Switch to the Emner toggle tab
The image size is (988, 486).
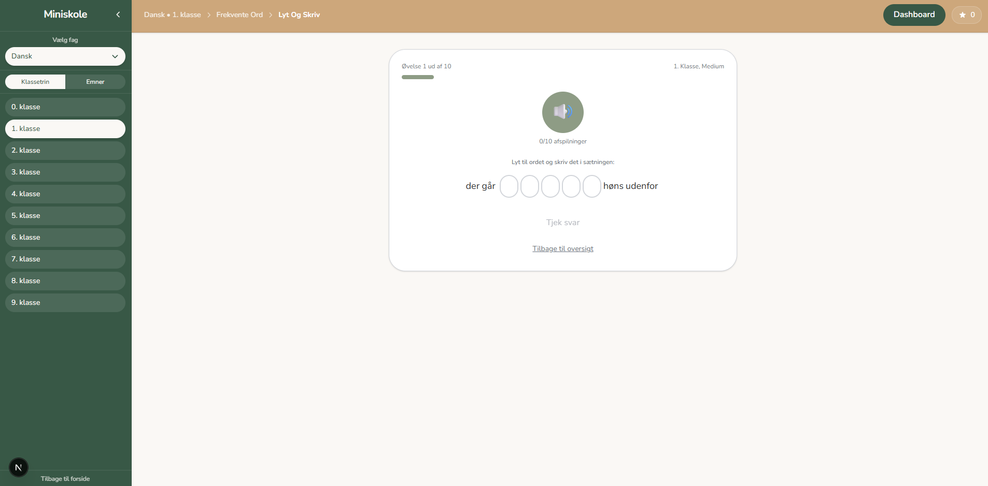click(95, 82)
